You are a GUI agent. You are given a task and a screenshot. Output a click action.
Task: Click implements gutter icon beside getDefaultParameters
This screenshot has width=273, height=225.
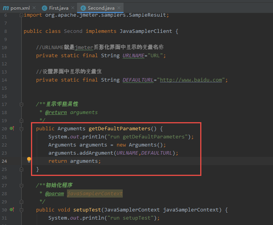pos(12,128)
